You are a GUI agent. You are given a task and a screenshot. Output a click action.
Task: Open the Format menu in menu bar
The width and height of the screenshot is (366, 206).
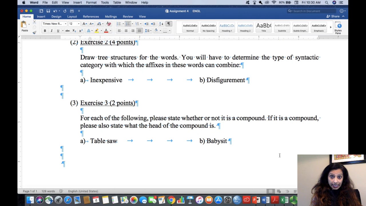(91, 3)
